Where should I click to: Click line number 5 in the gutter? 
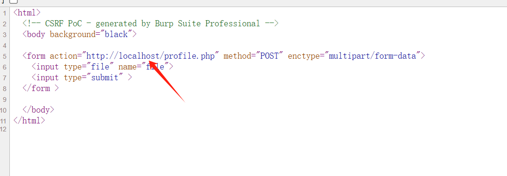[5, 57]
